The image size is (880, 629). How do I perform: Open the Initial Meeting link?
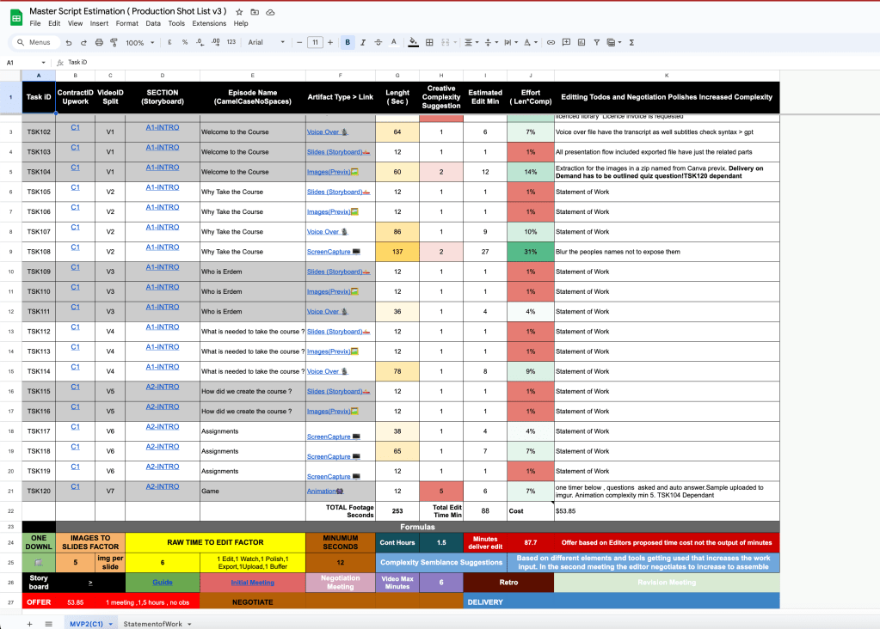[x=253, y=583]
